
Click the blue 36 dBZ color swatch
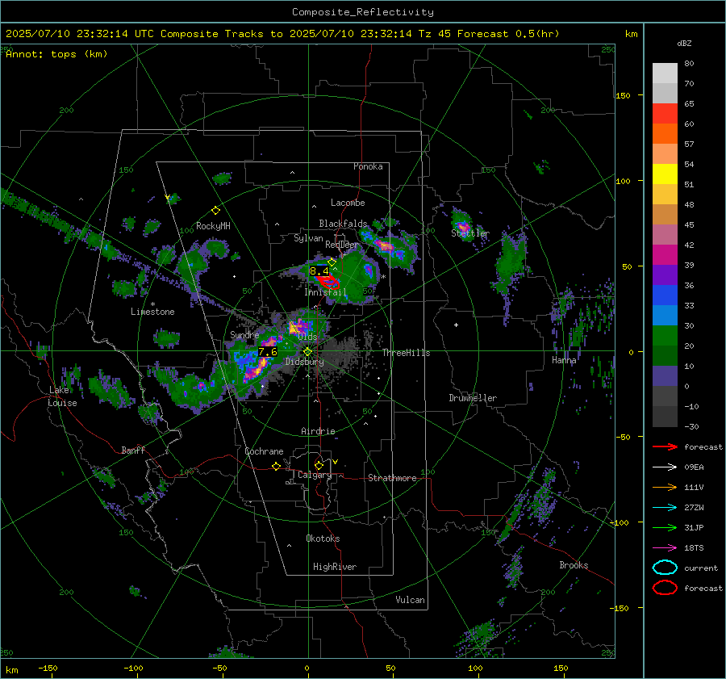(x=665, y=295)
